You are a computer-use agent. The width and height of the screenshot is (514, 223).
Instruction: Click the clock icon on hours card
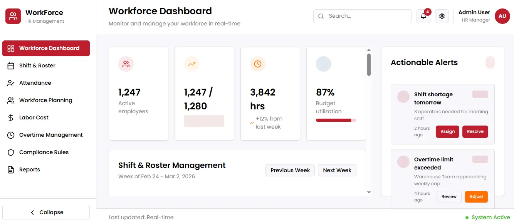click(x=258, y=64)
